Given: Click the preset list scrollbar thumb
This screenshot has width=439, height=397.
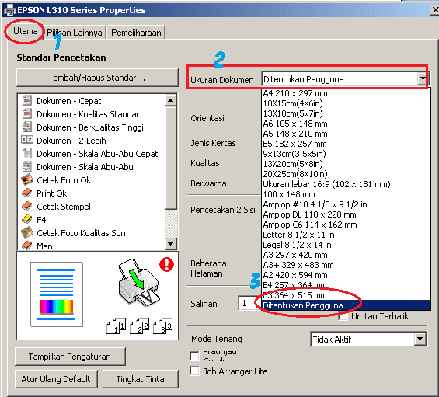Looking at the screenshot, I should [170, 158].
